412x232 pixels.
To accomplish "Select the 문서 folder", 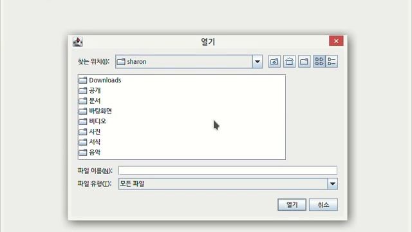I will [89, 101].
